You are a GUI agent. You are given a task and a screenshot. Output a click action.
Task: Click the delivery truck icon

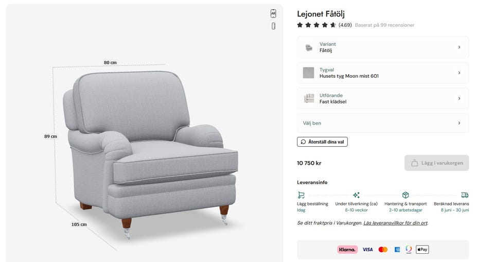[x=465, y=195]
